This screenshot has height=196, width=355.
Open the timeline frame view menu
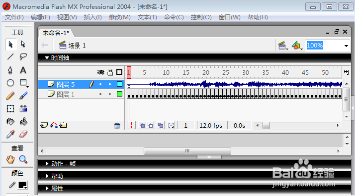[x=346, y=72]
